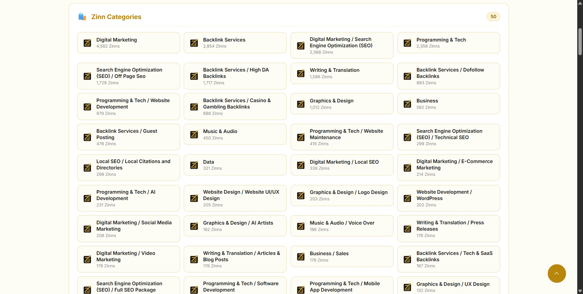
Task: Open Programming & Tech / Mobile App Development
Action: [342, 286]
